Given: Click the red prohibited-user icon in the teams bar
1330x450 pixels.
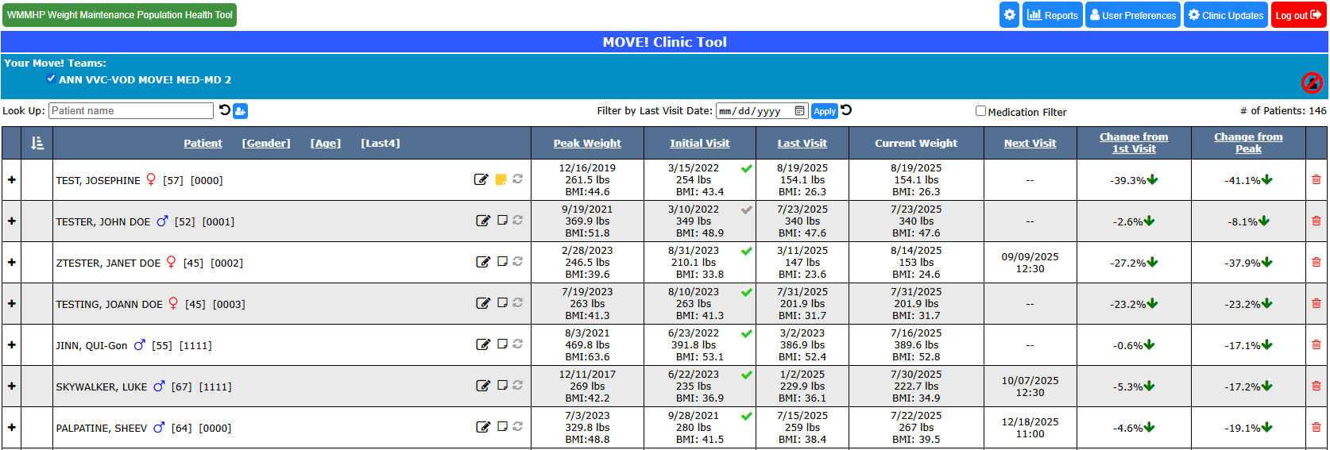Looking at the screenshot, I should (x=1312, y=83).
